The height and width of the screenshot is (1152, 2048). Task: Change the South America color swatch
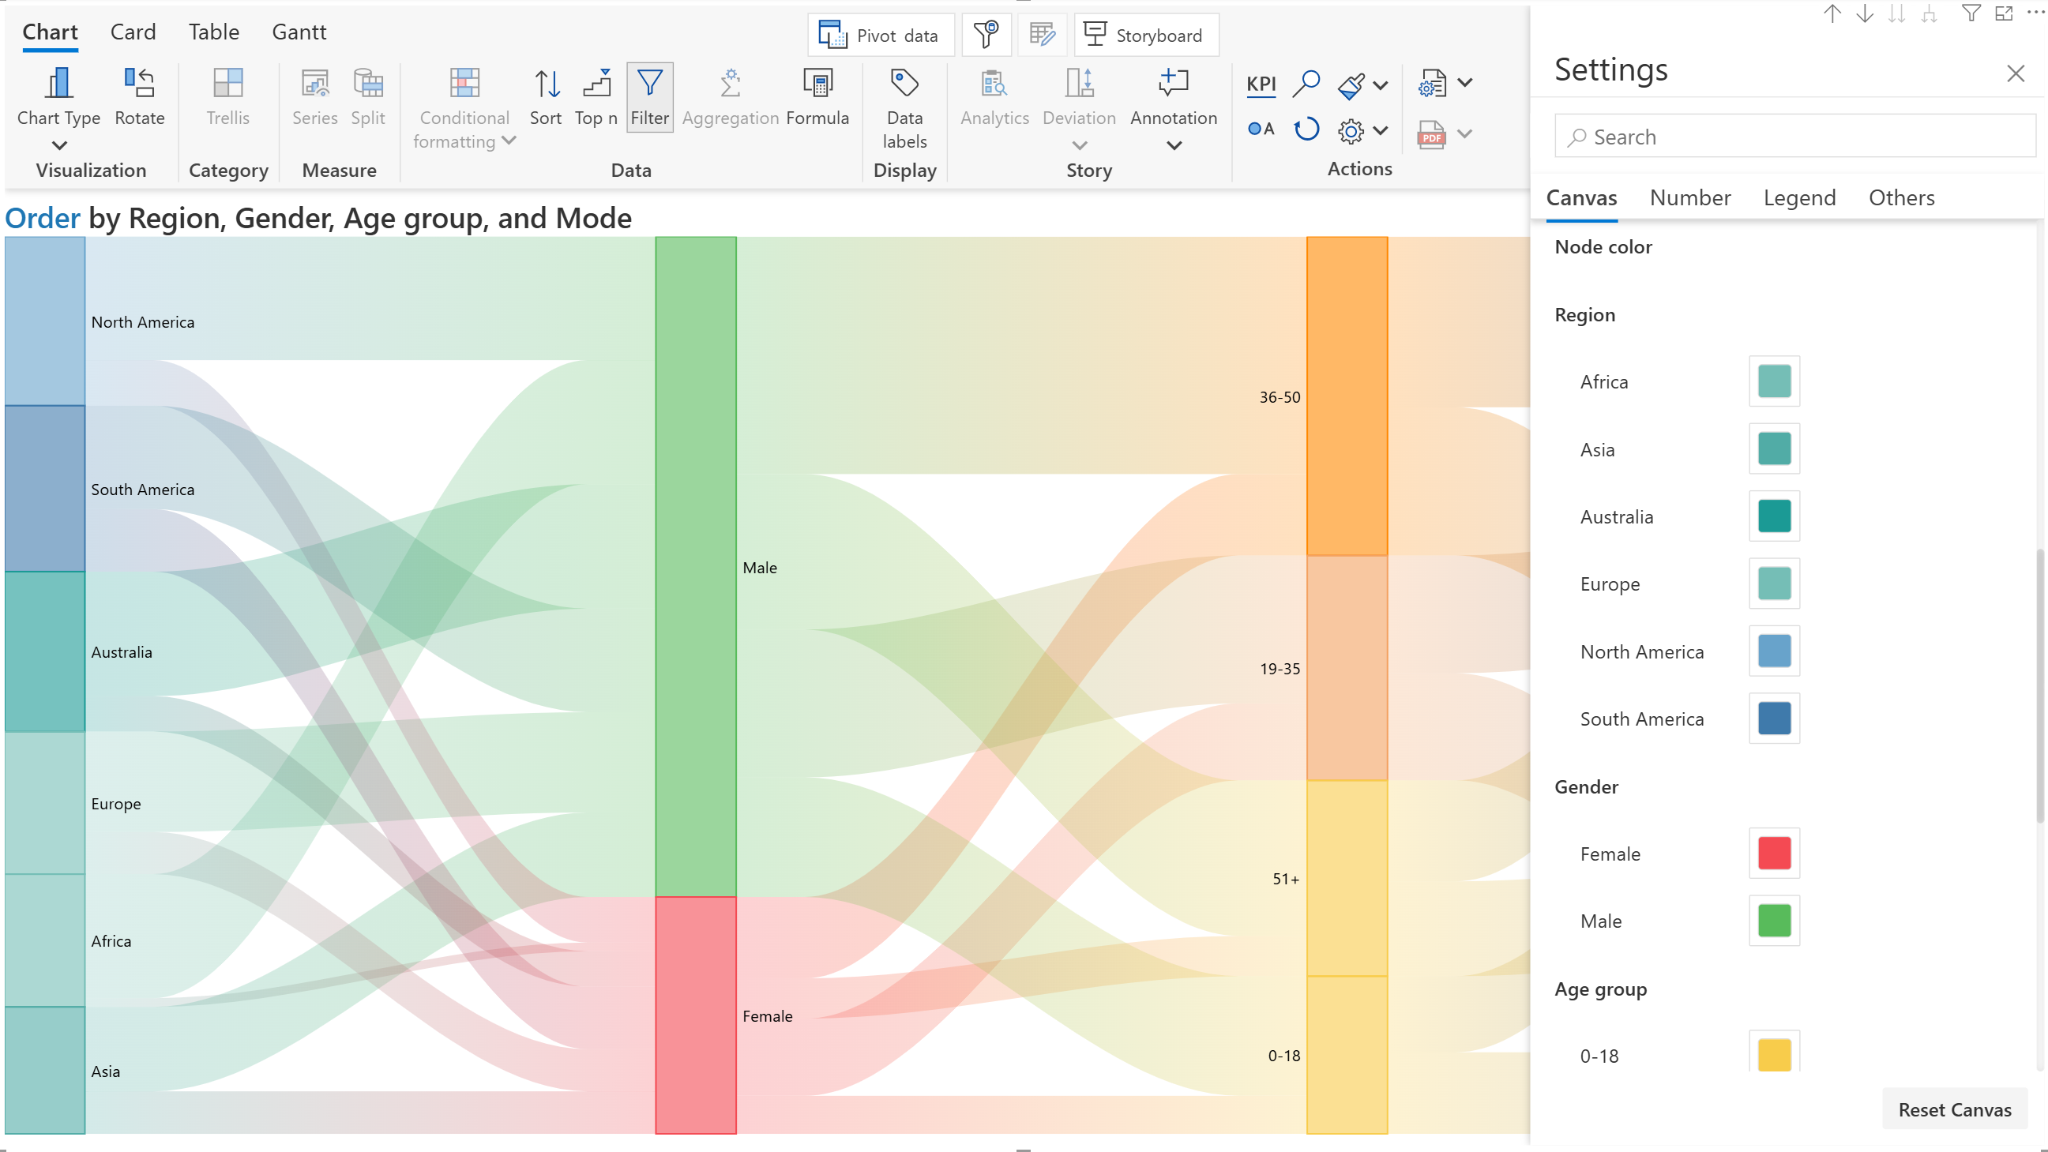pyautogui.click(x=1773, y=718)
